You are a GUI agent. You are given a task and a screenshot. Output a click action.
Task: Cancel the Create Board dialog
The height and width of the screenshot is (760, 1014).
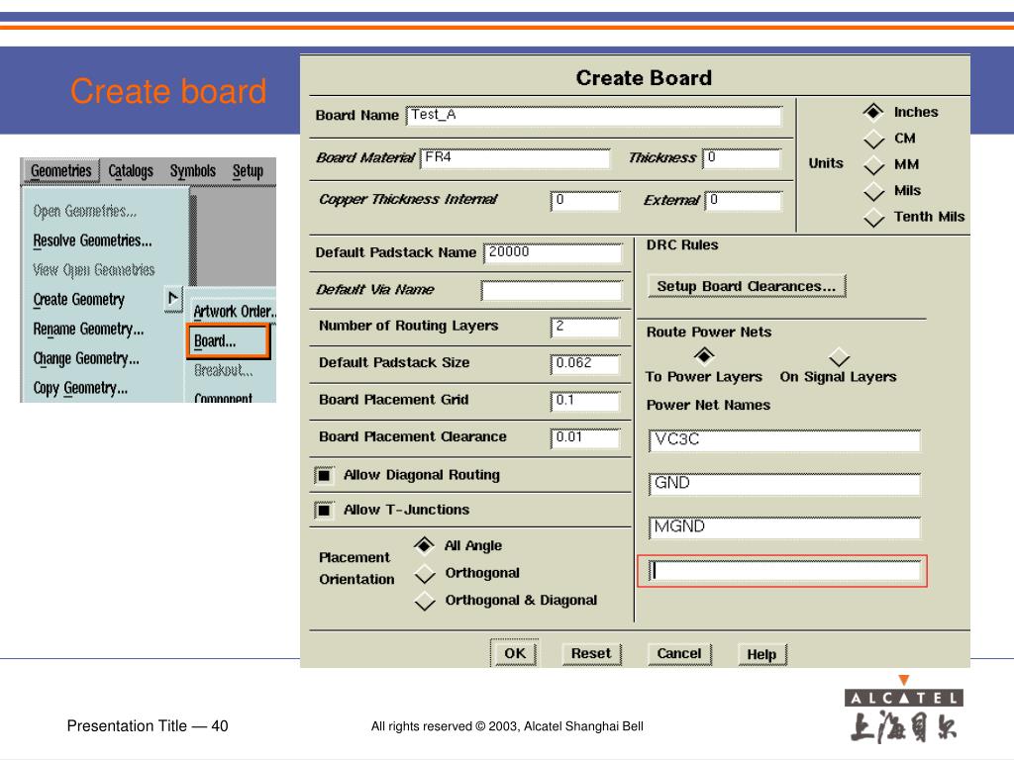(x=679, y=654)
